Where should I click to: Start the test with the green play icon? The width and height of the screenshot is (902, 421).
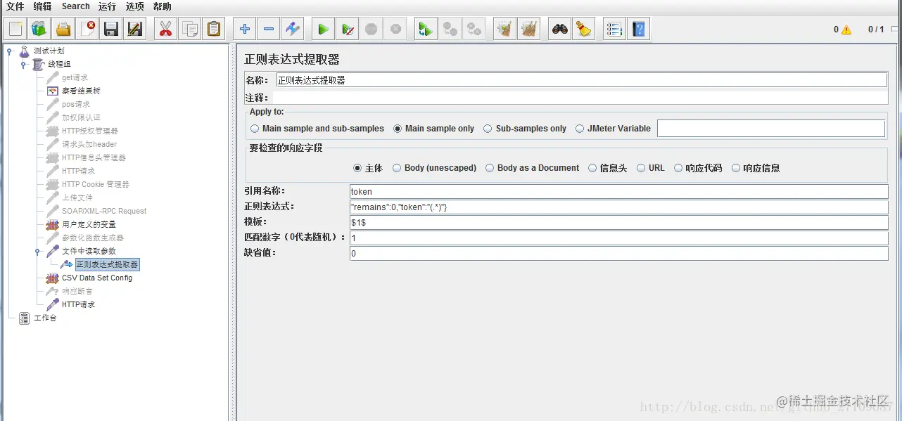click(323, 29)
